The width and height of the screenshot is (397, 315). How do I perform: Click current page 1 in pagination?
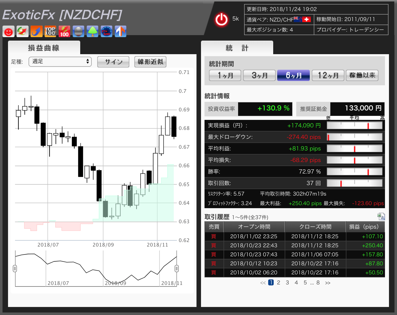coord(271,282)
